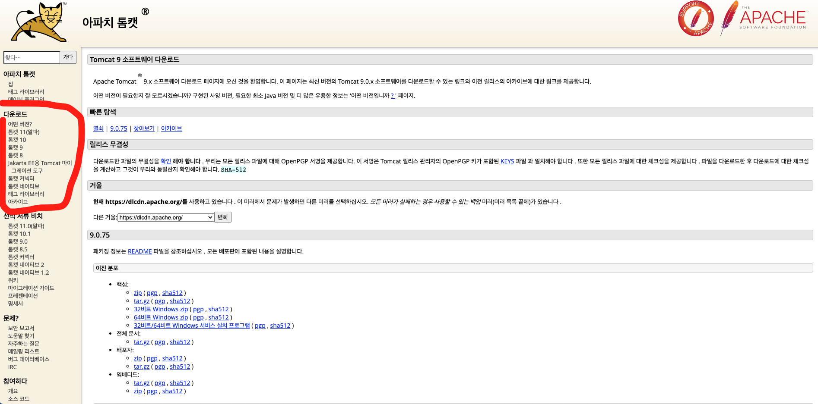Click the 열쇠 quick navigation link
Screen dimensions: 818x404
(x=98, y=128)
